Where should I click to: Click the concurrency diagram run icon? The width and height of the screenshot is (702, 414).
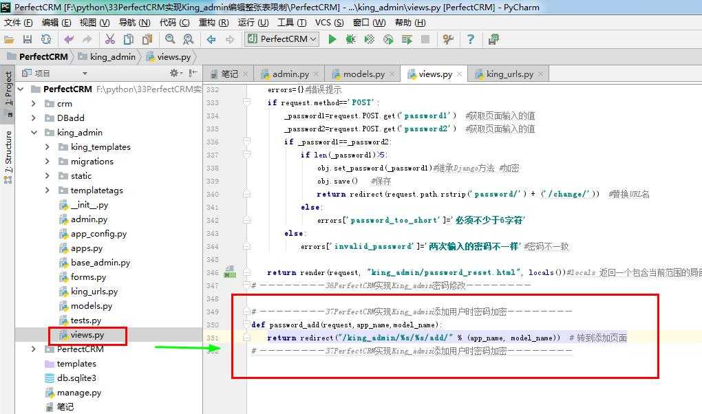(x=407, y=39)
